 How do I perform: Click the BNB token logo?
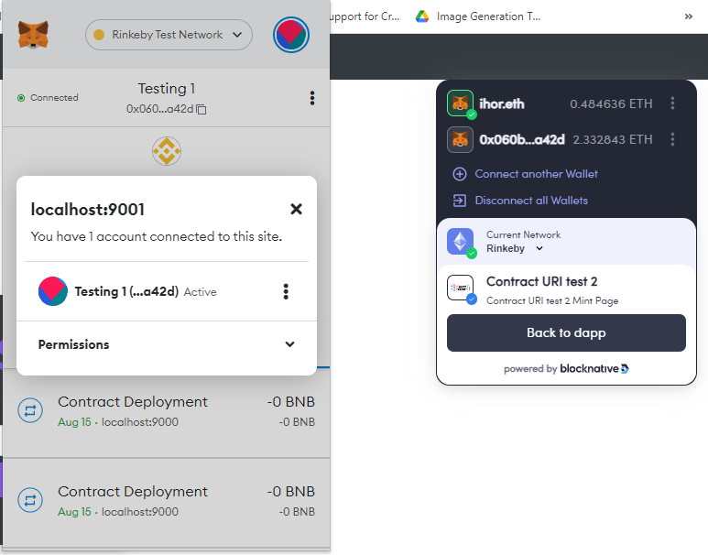[167, 151]
